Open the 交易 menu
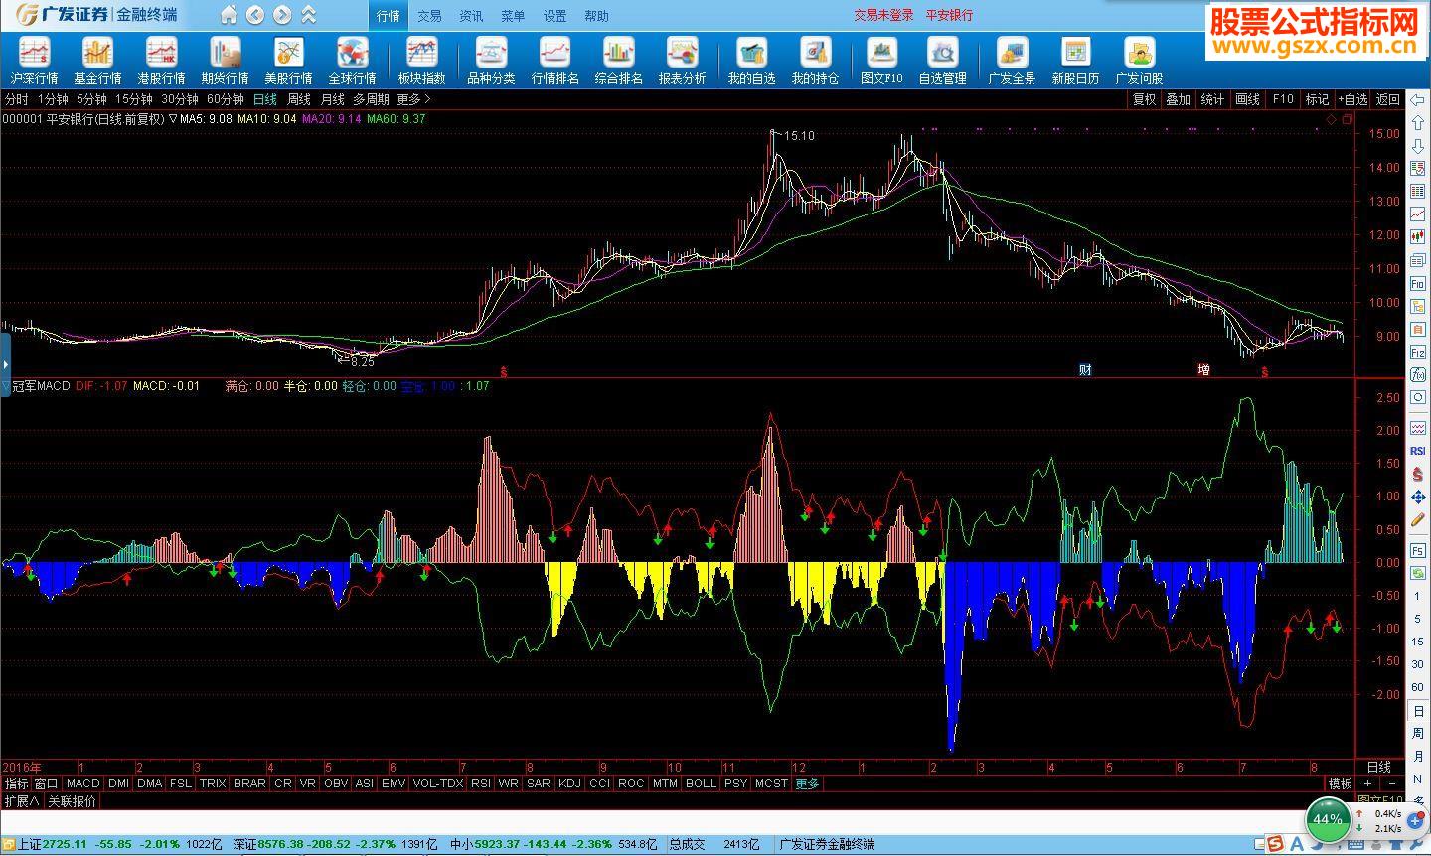Viewport: 1431px width, 856px height. (x=429, y=16)
